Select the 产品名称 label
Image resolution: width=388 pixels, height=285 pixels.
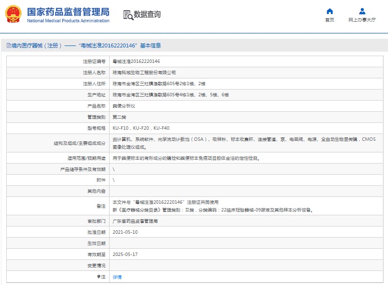[x=96, y=106]
